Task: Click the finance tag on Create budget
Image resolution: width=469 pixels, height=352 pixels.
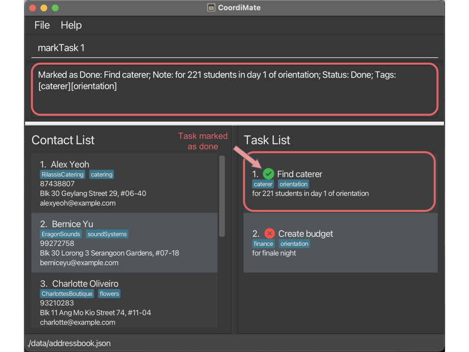Action: (x=263, y=244)
